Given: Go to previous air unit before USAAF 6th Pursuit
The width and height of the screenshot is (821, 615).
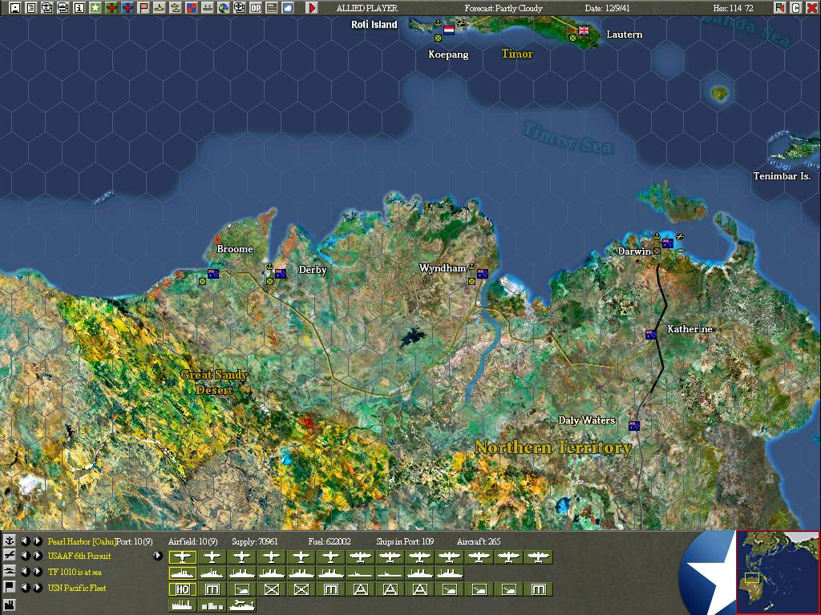Looking at the screenshot, I should 25,557.
